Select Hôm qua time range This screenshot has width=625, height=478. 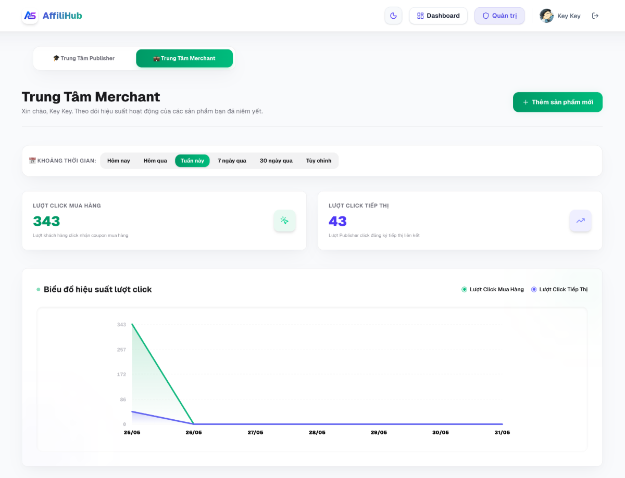click(155, 161)
